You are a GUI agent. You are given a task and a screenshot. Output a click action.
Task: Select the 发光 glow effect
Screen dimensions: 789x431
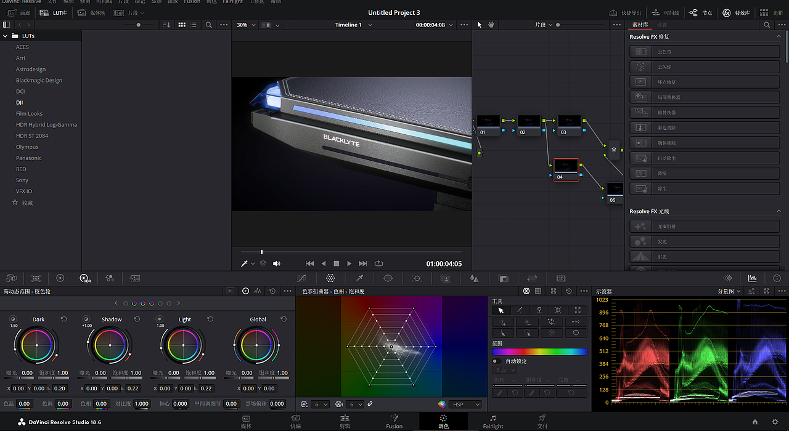(x=705, y=241)
